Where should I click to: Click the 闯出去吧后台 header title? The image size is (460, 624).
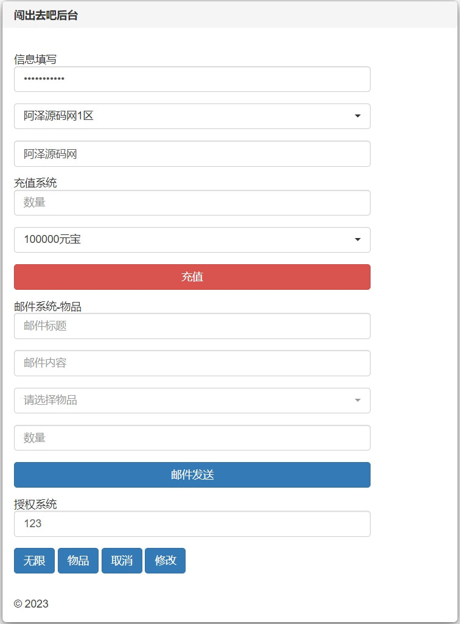click(46, 16)
